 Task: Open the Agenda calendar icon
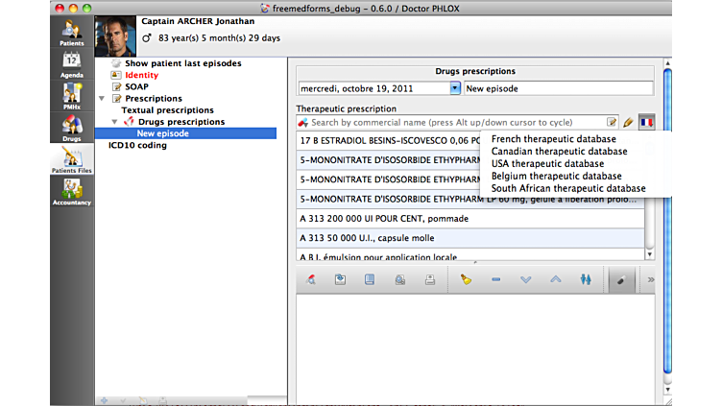tap(72, 65)
